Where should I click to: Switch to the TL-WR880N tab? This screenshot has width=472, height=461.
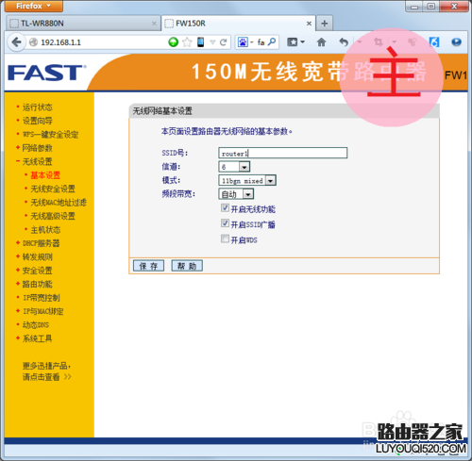click(x=82, y=24)
